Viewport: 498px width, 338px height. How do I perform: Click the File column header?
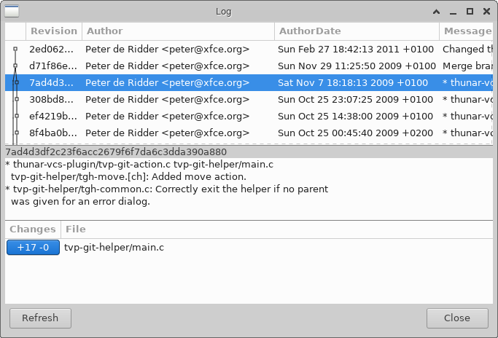76,229
